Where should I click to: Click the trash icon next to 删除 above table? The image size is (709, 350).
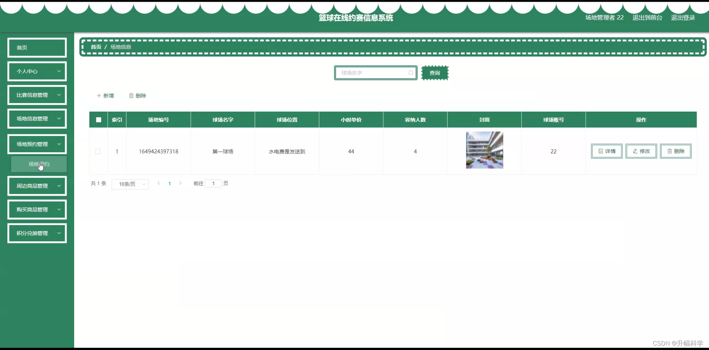coord(131,95)
